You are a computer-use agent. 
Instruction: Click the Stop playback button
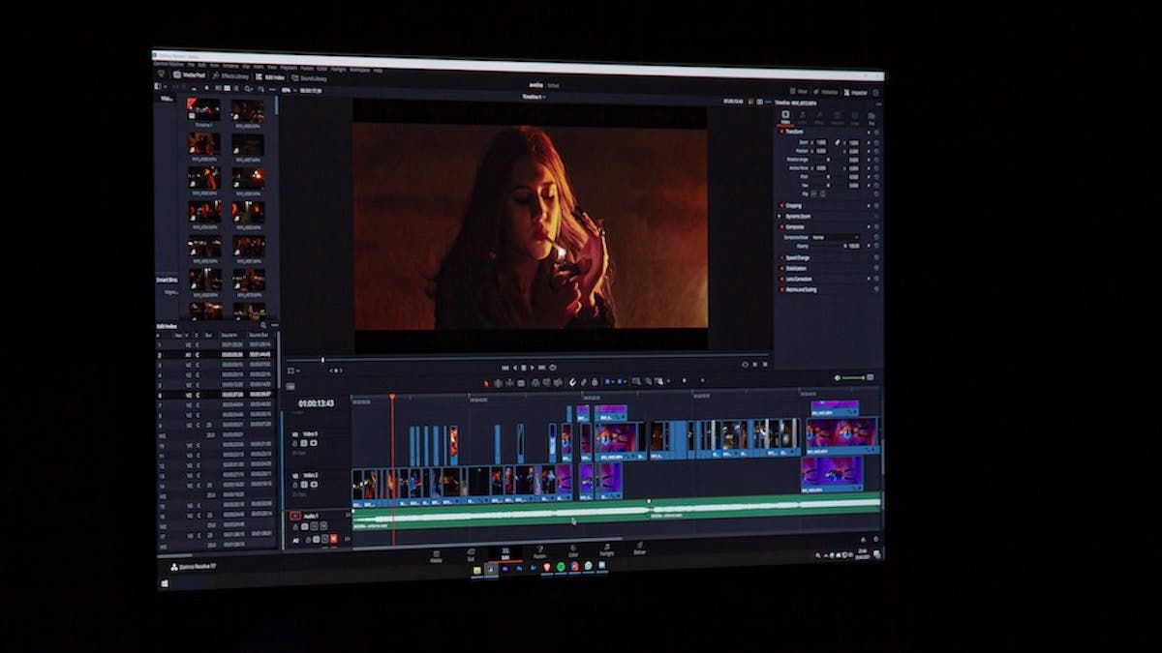coord(523,368)
